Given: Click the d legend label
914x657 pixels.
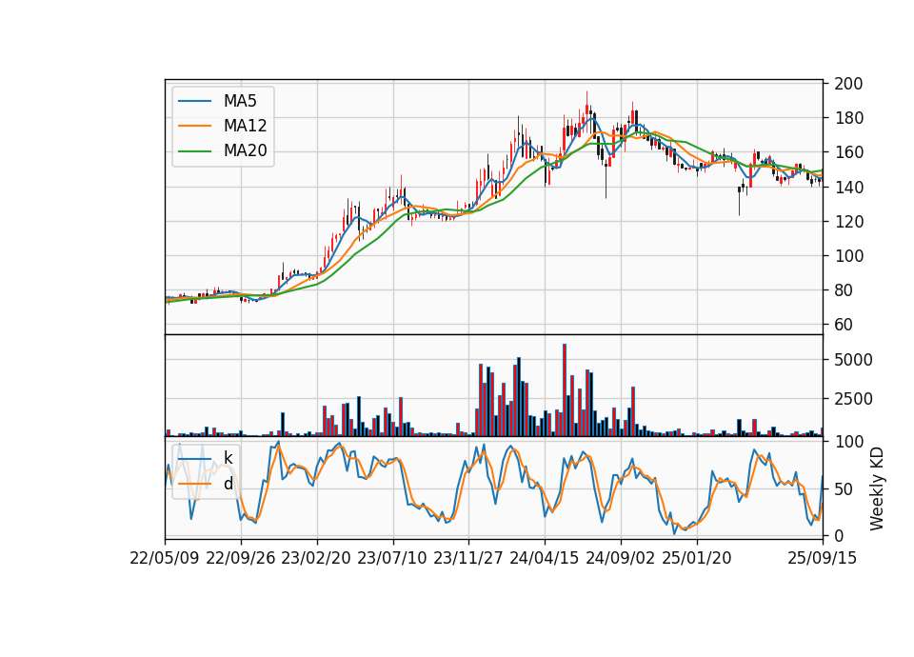Looking at the screenshot, I should 228,484.
